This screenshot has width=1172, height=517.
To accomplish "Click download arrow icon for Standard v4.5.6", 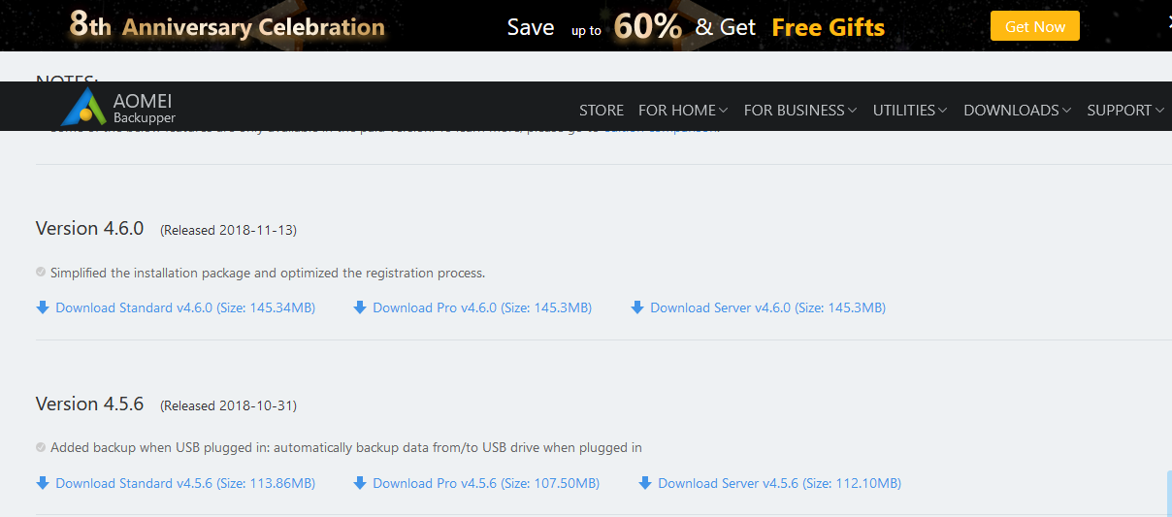I will [42, 483].
